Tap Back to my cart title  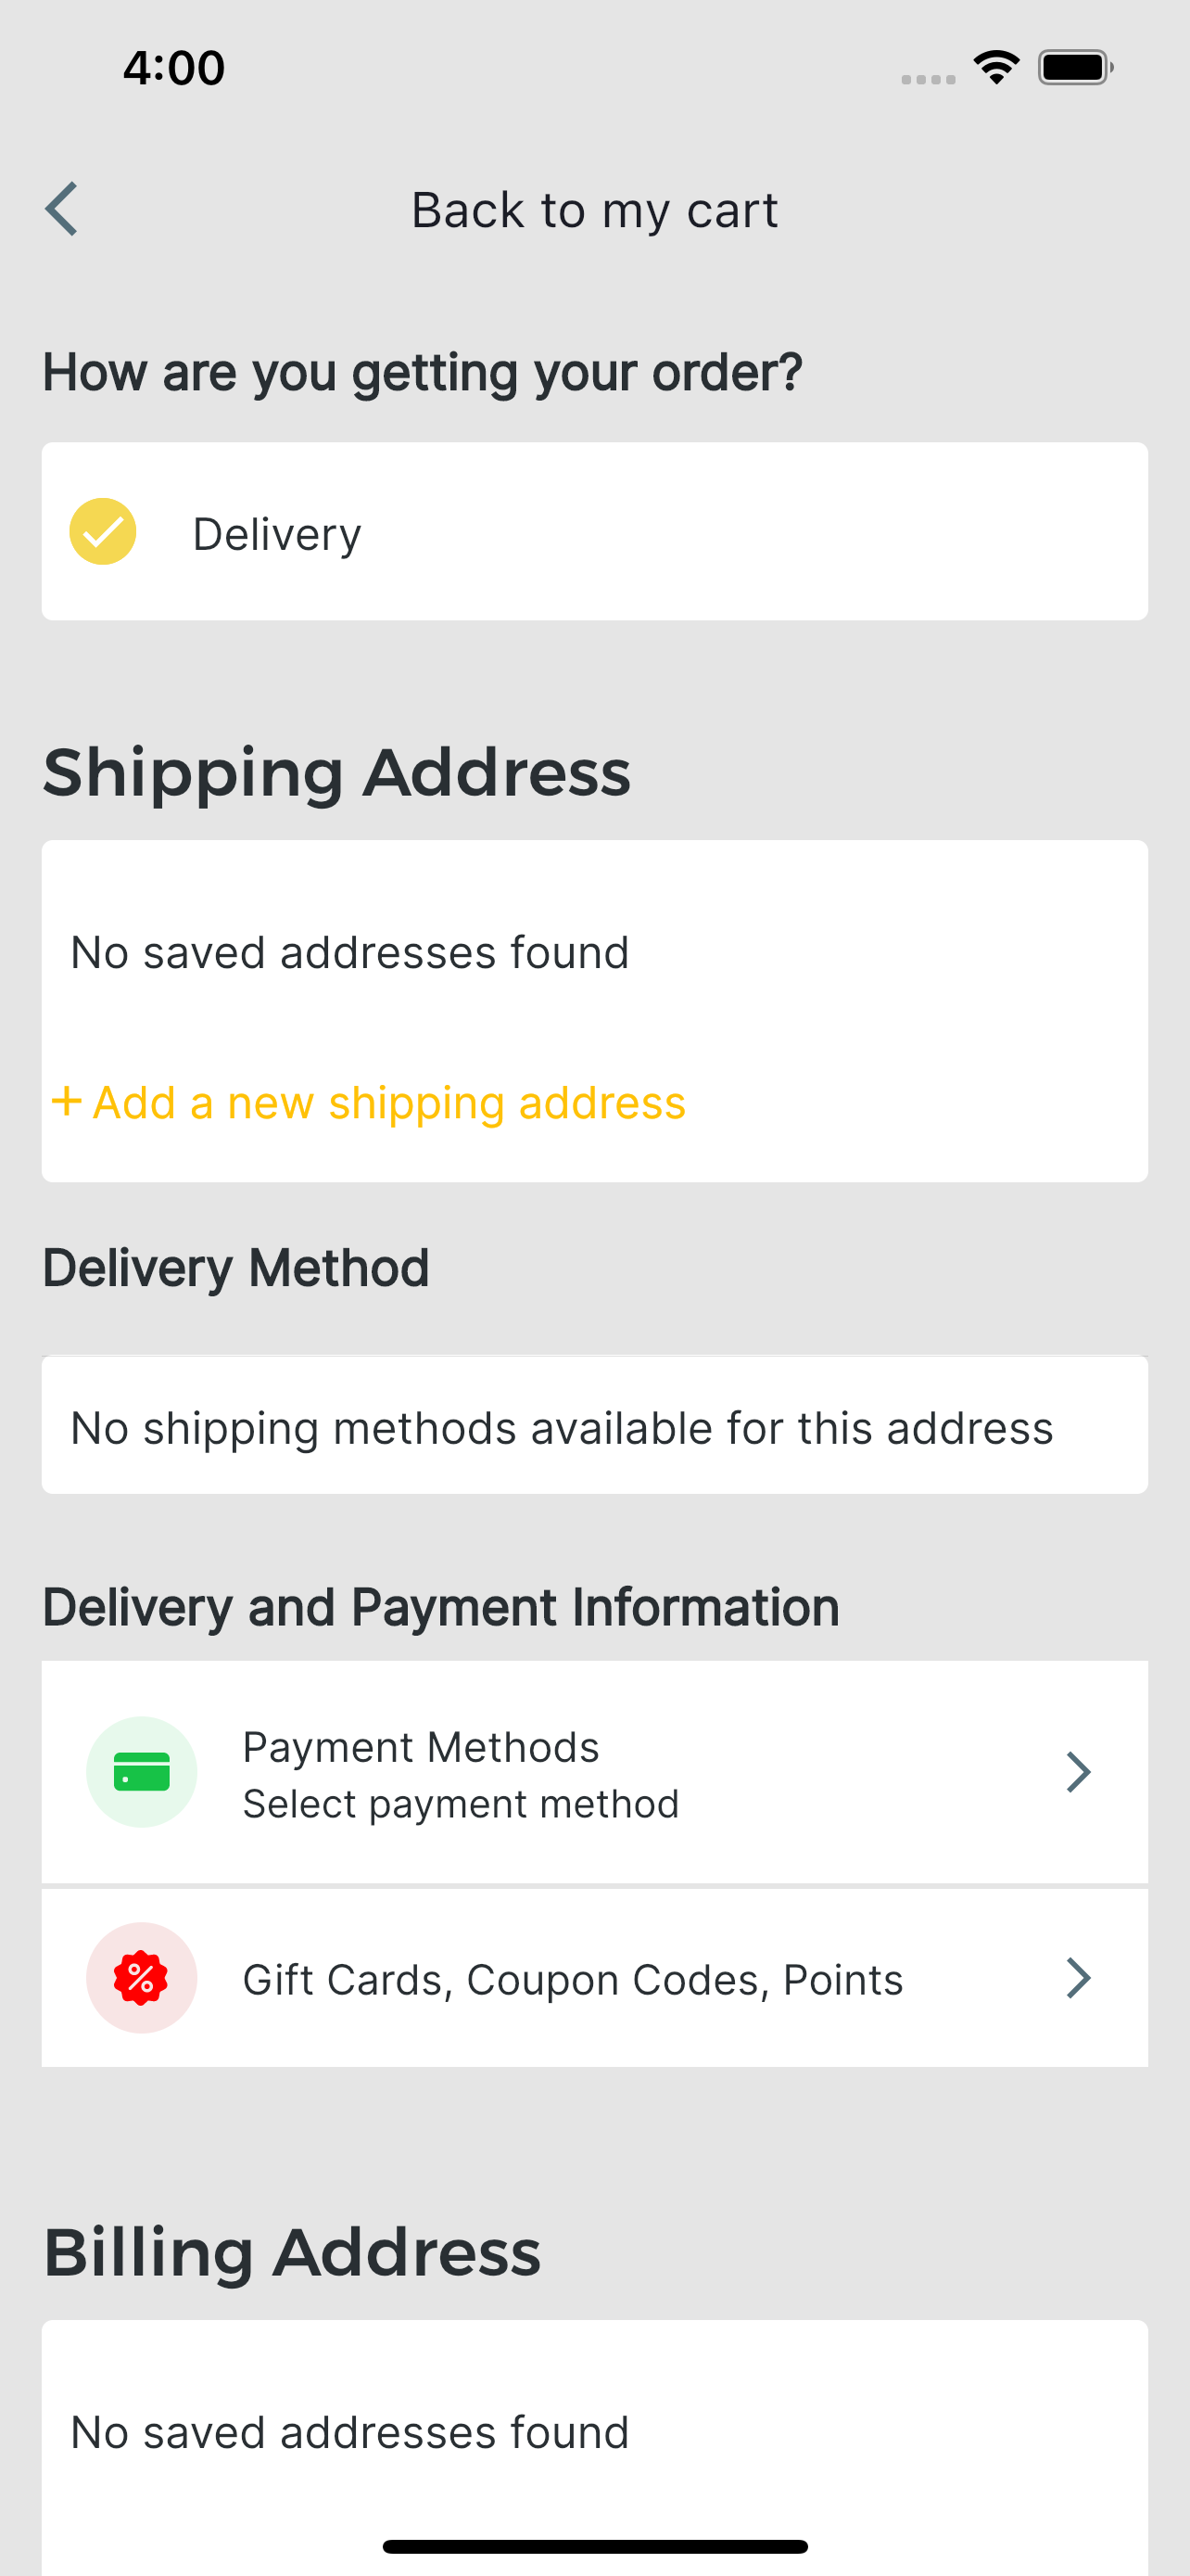tap(594, 210)
